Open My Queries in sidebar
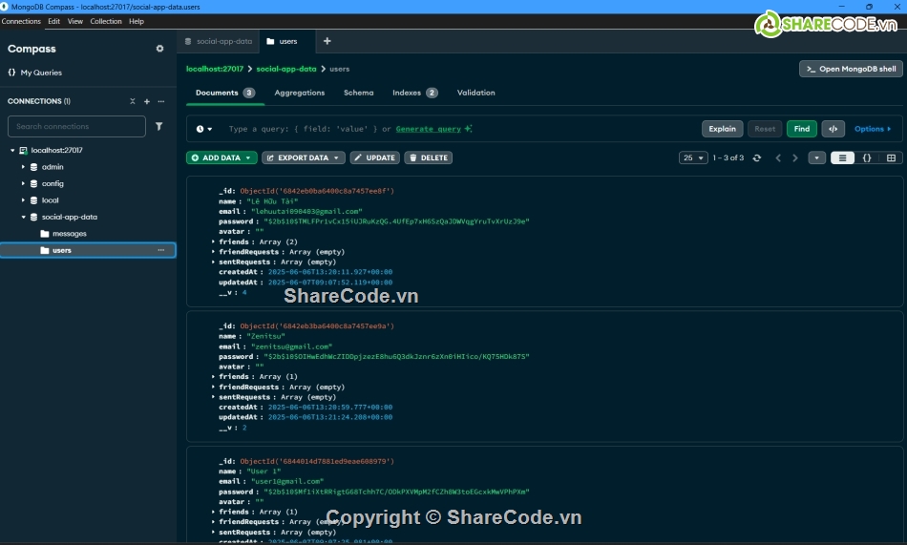Viewport: 907px width, 545px height. tap(35, 73)
